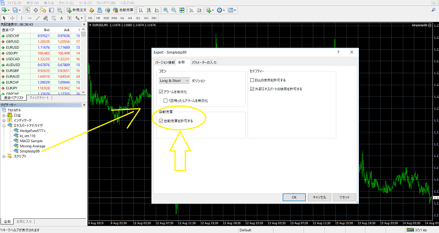Click the dialog help question mark
The width and height of the screenshot is (439, 233).
point(338,53)
